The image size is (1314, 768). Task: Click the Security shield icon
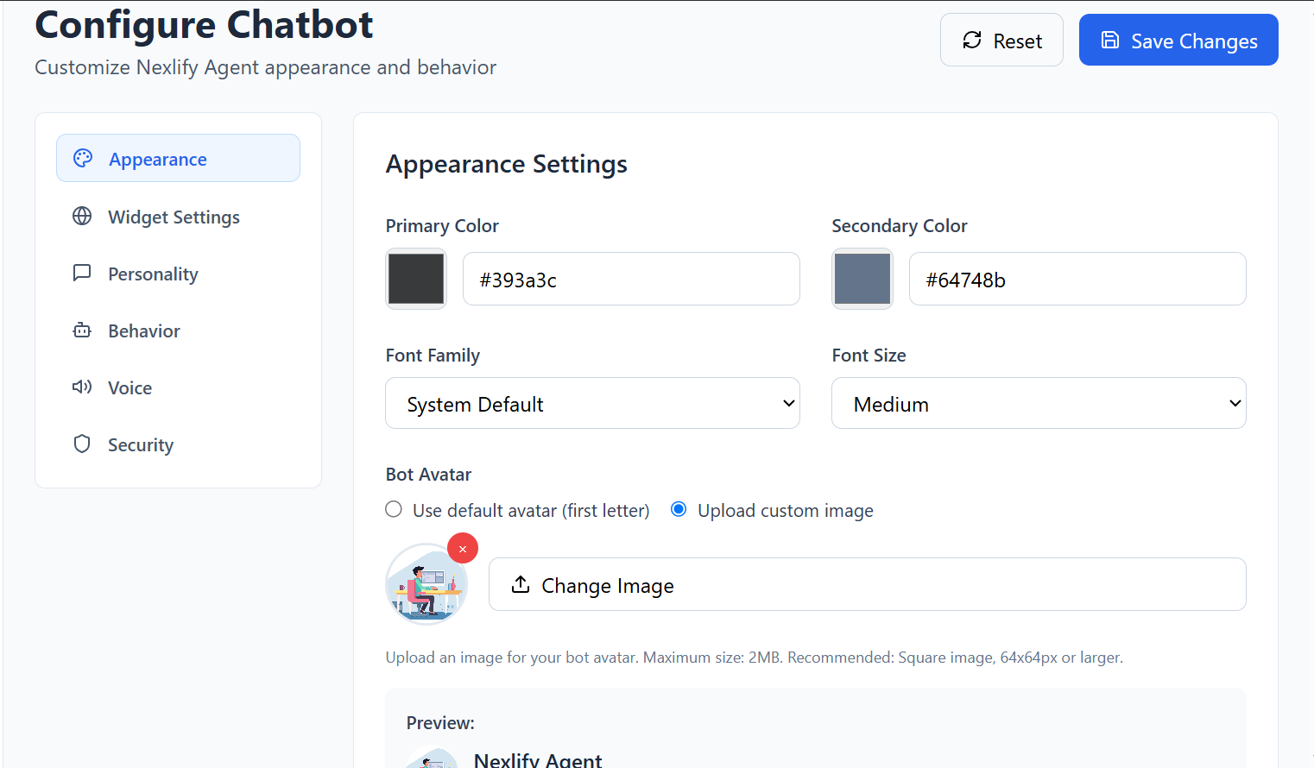(x=82, y=444)
